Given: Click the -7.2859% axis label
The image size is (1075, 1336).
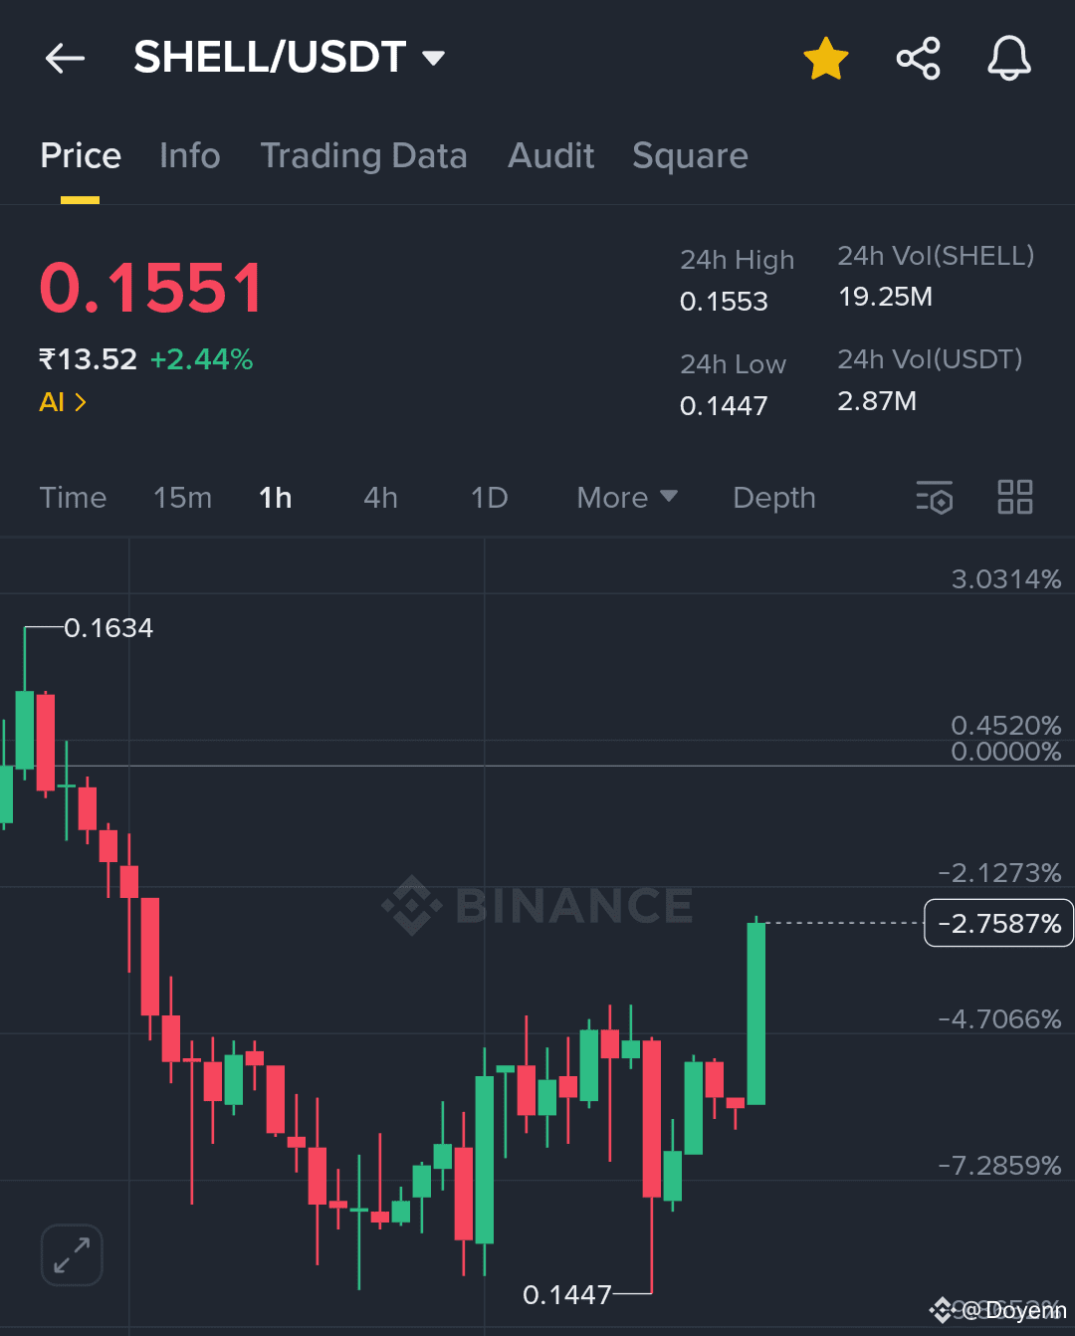Looking at the screenshot, I should coord(999,1166).
